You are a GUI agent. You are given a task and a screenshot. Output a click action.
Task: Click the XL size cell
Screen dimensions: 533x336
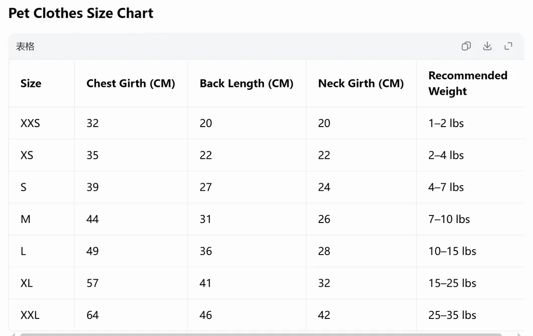tap(27, 283)
